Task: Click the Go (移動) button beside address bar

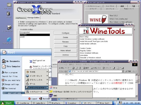Action: (x=128, y=71)
